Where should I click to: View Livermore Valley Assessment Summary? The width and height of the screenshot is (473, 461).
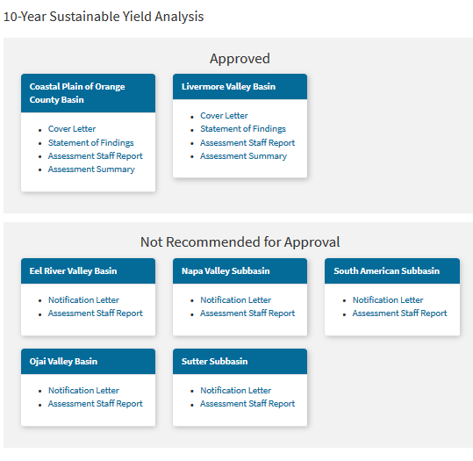244,156
